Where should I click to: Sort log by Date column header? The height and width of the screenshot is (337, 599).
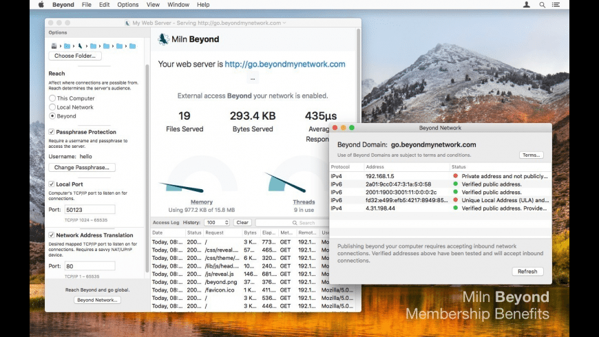coord(167,232)
